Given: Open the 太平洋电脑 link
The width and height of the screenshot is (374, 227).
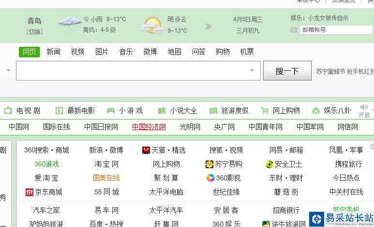Looking at the screenshot, I should click(166, 192).
